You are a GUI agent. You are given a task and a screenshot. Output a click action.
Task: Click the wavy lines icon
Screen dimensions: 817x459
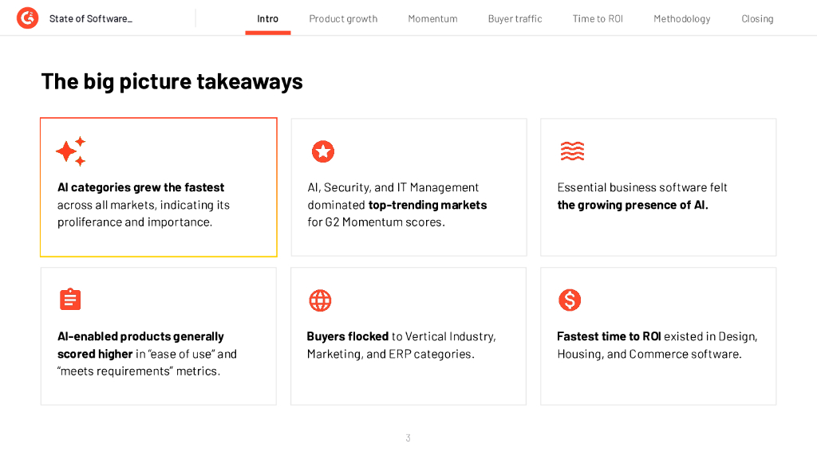(x=572, y=151)
